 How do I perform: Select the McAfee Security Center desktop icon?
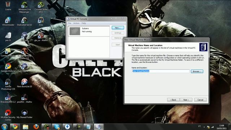(x=8, y=115)
